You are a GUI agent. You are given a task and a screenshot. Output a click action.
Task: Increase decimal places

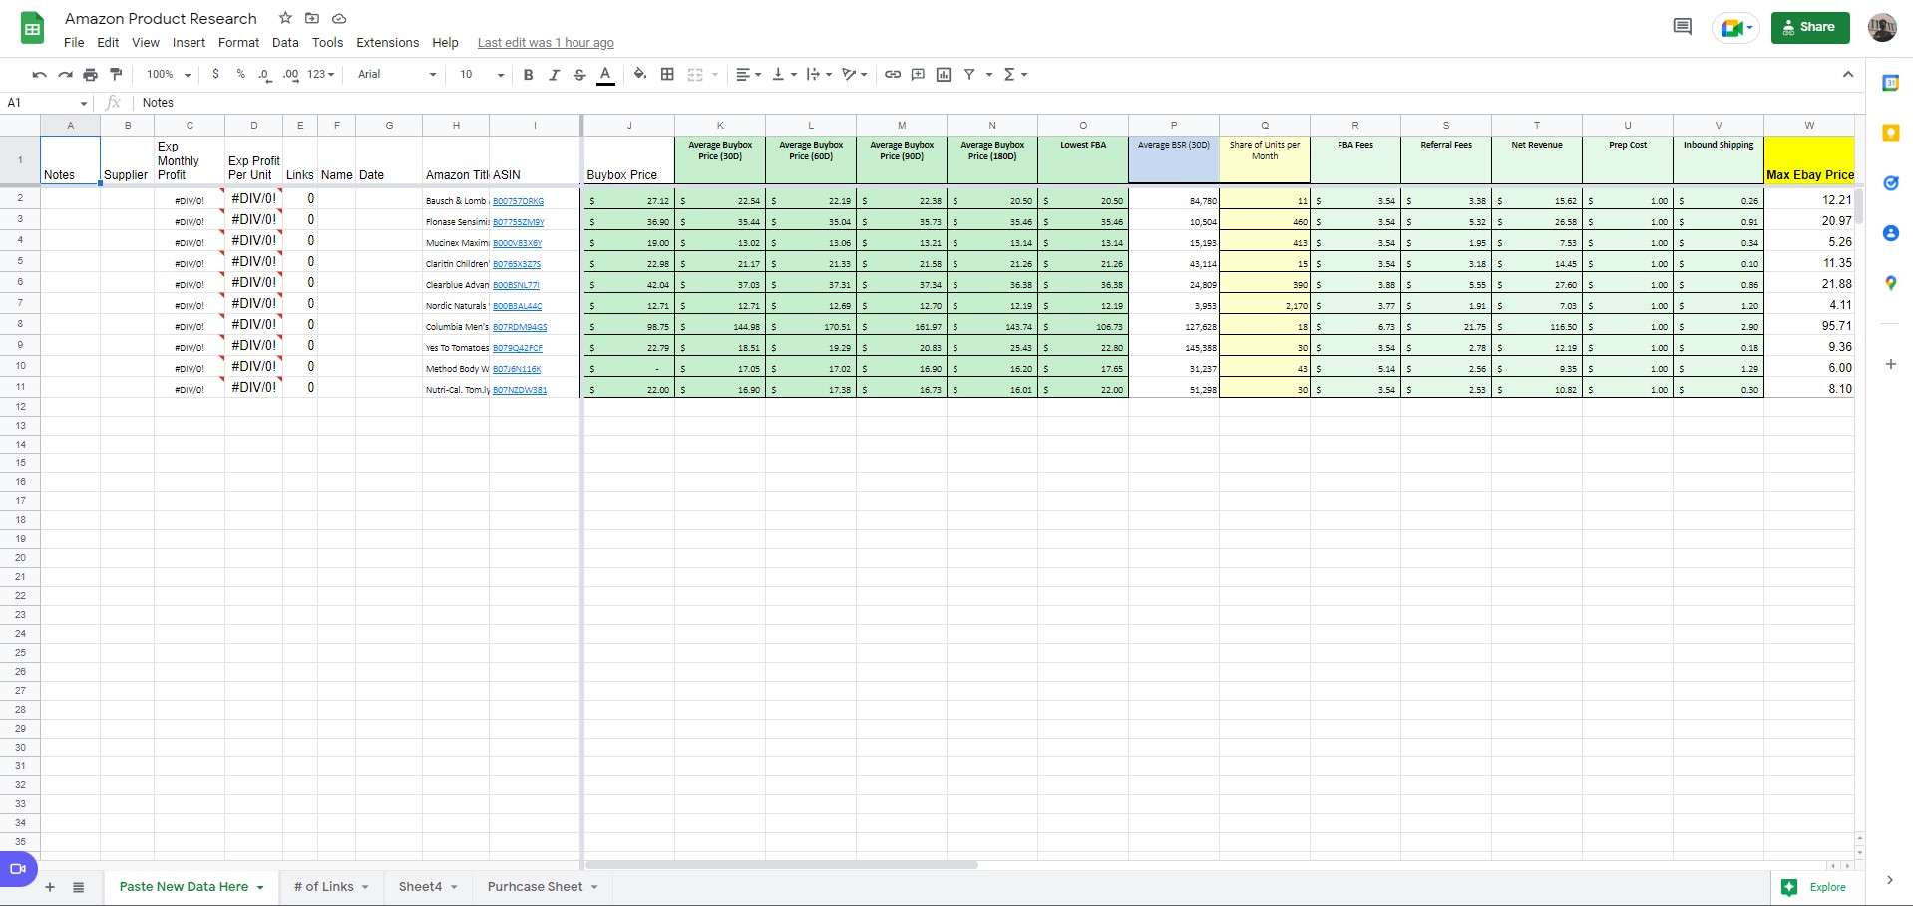[290, 74]
